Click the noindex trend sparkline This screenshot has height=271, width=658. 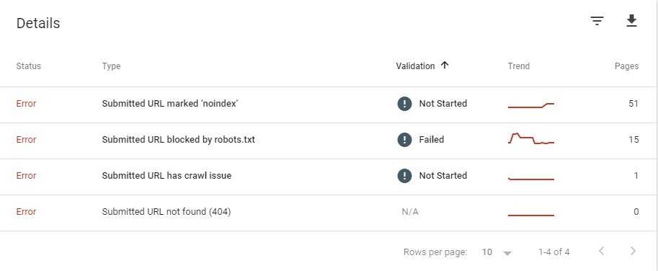(531, 105)
